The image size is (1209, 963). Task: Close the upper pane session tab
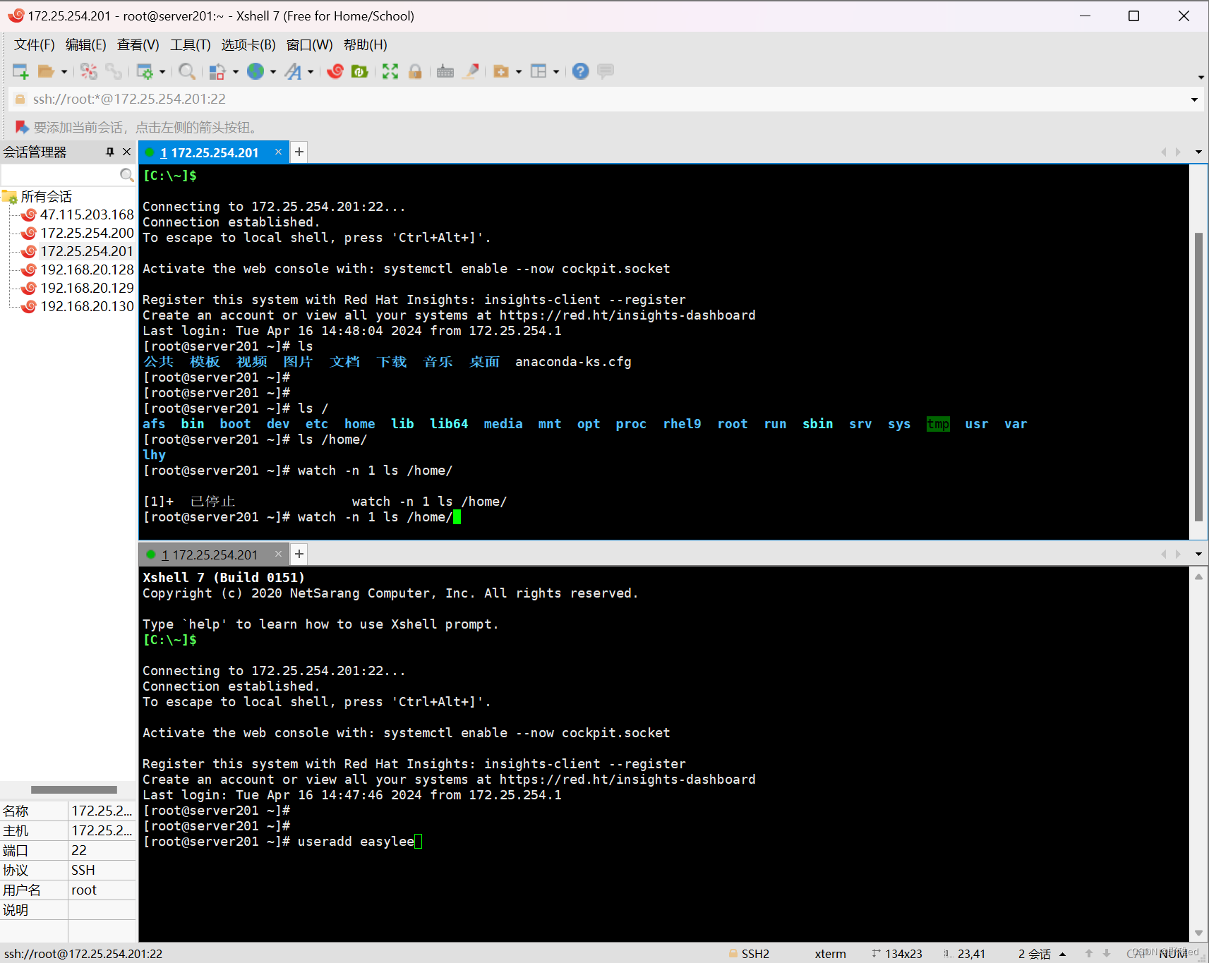click(x=278, y=152)
